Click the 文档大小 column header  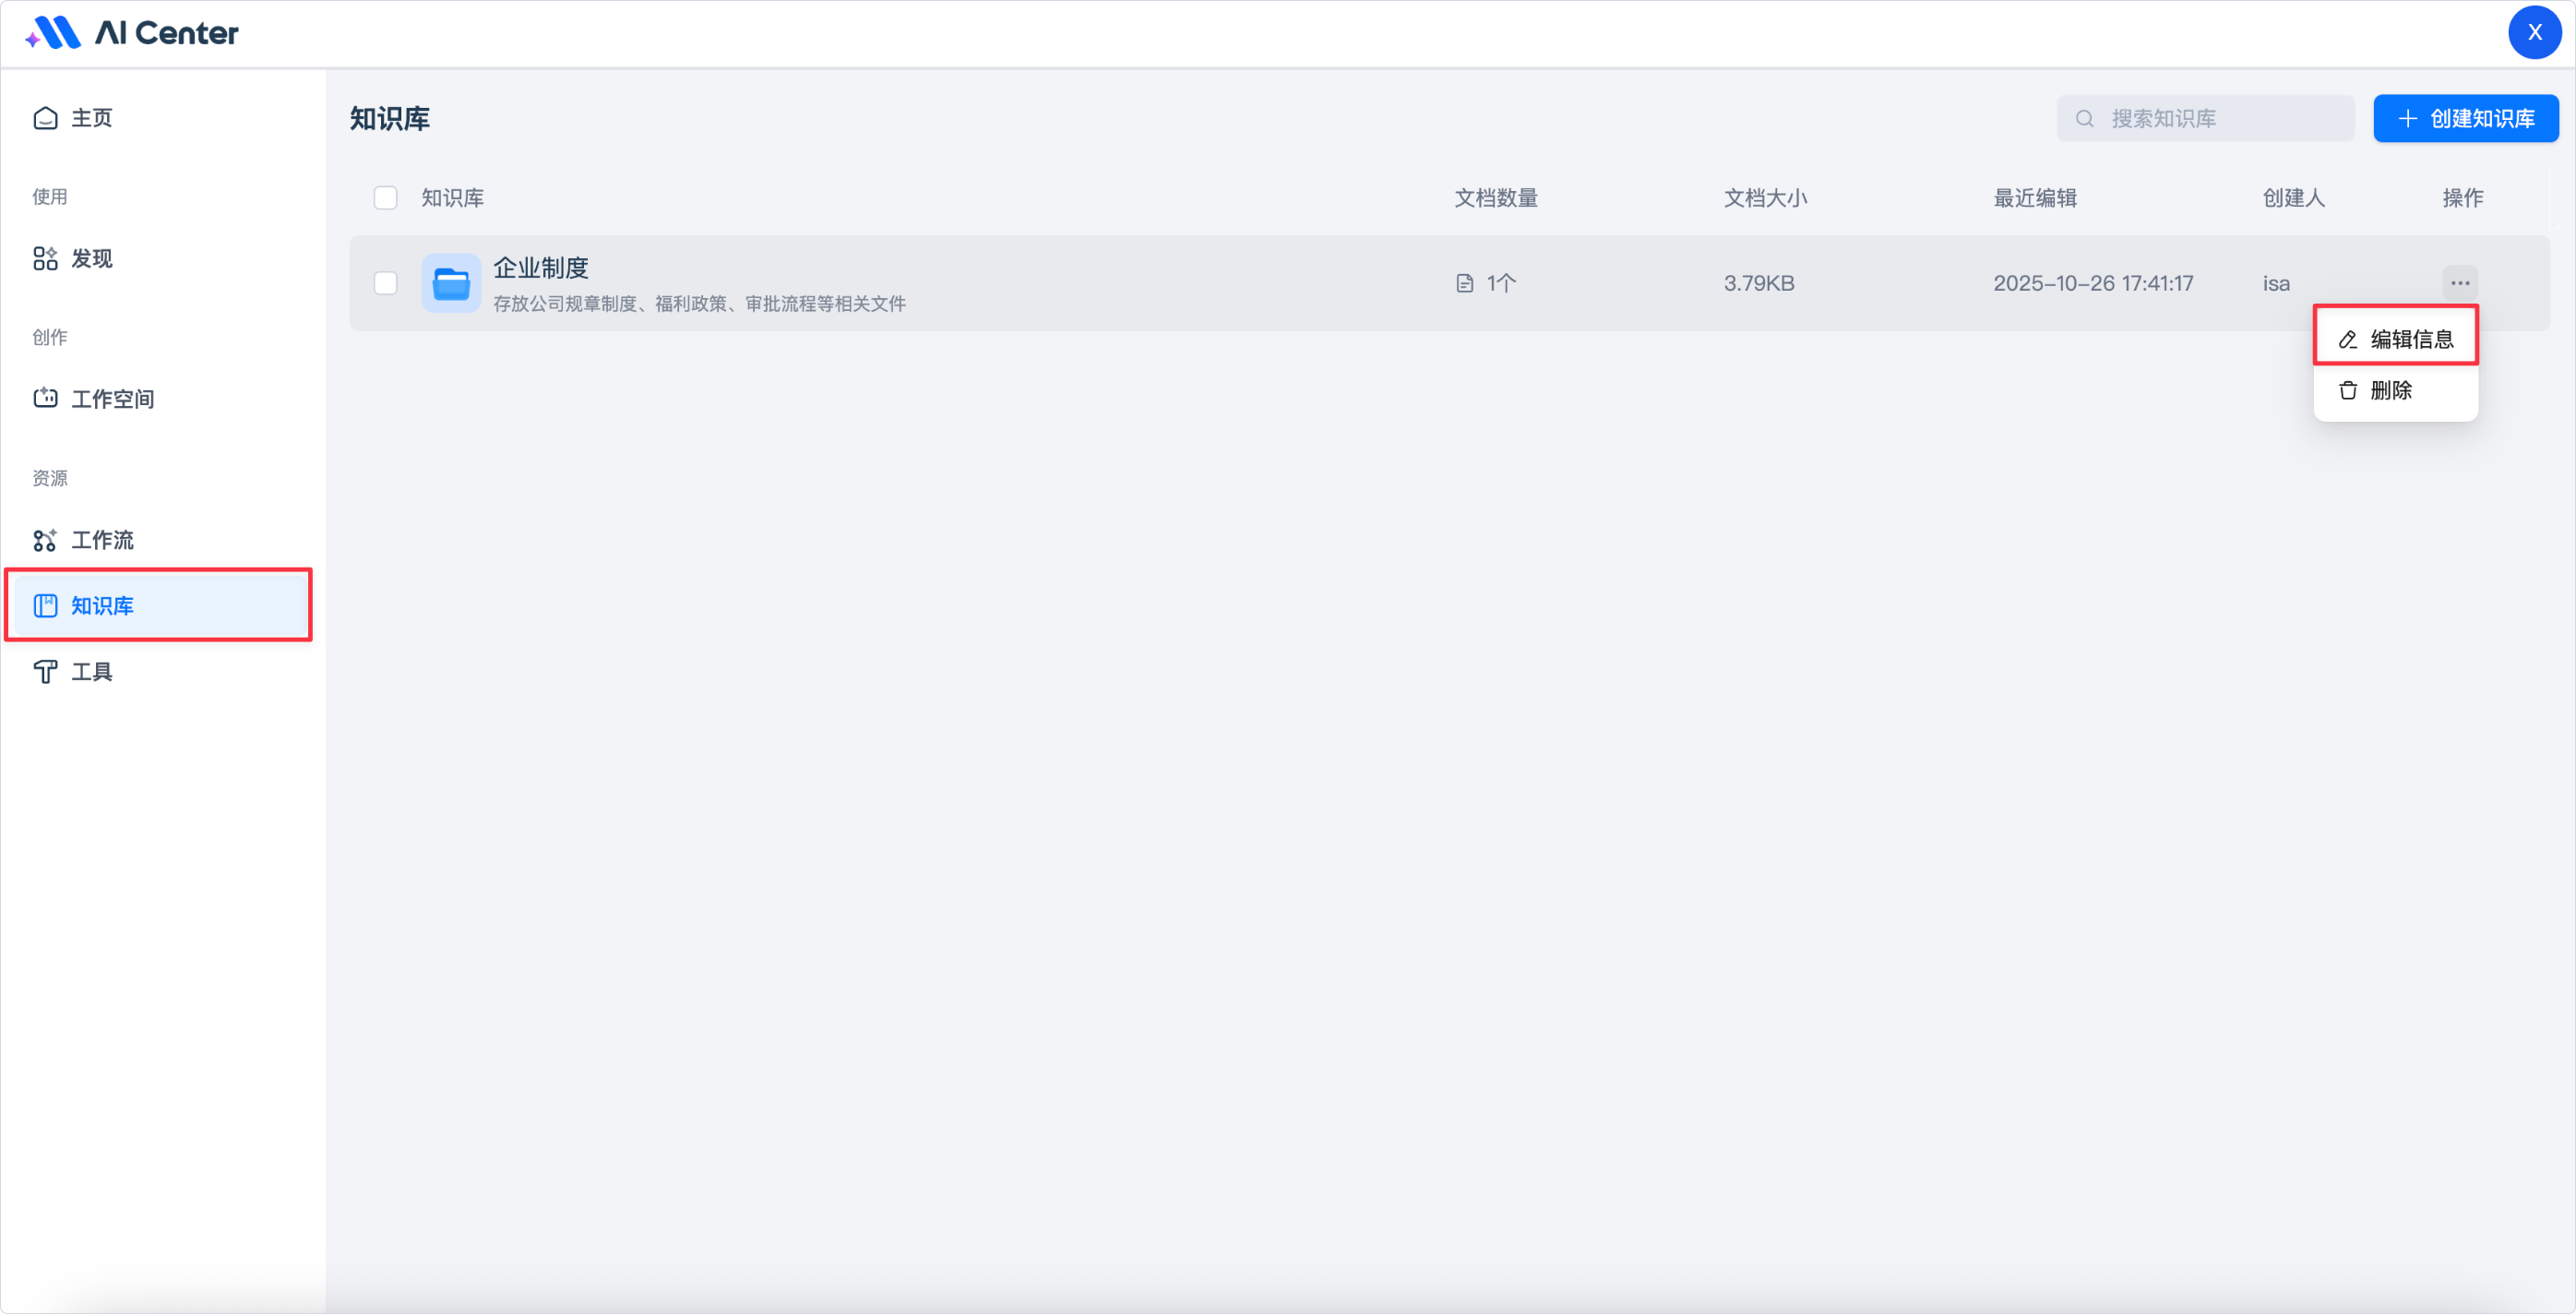[1765, 198]
